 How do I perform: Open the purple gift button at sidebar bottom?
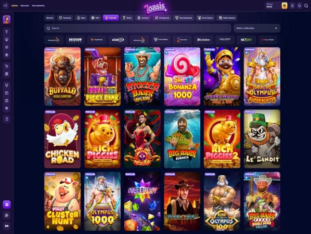7,204
